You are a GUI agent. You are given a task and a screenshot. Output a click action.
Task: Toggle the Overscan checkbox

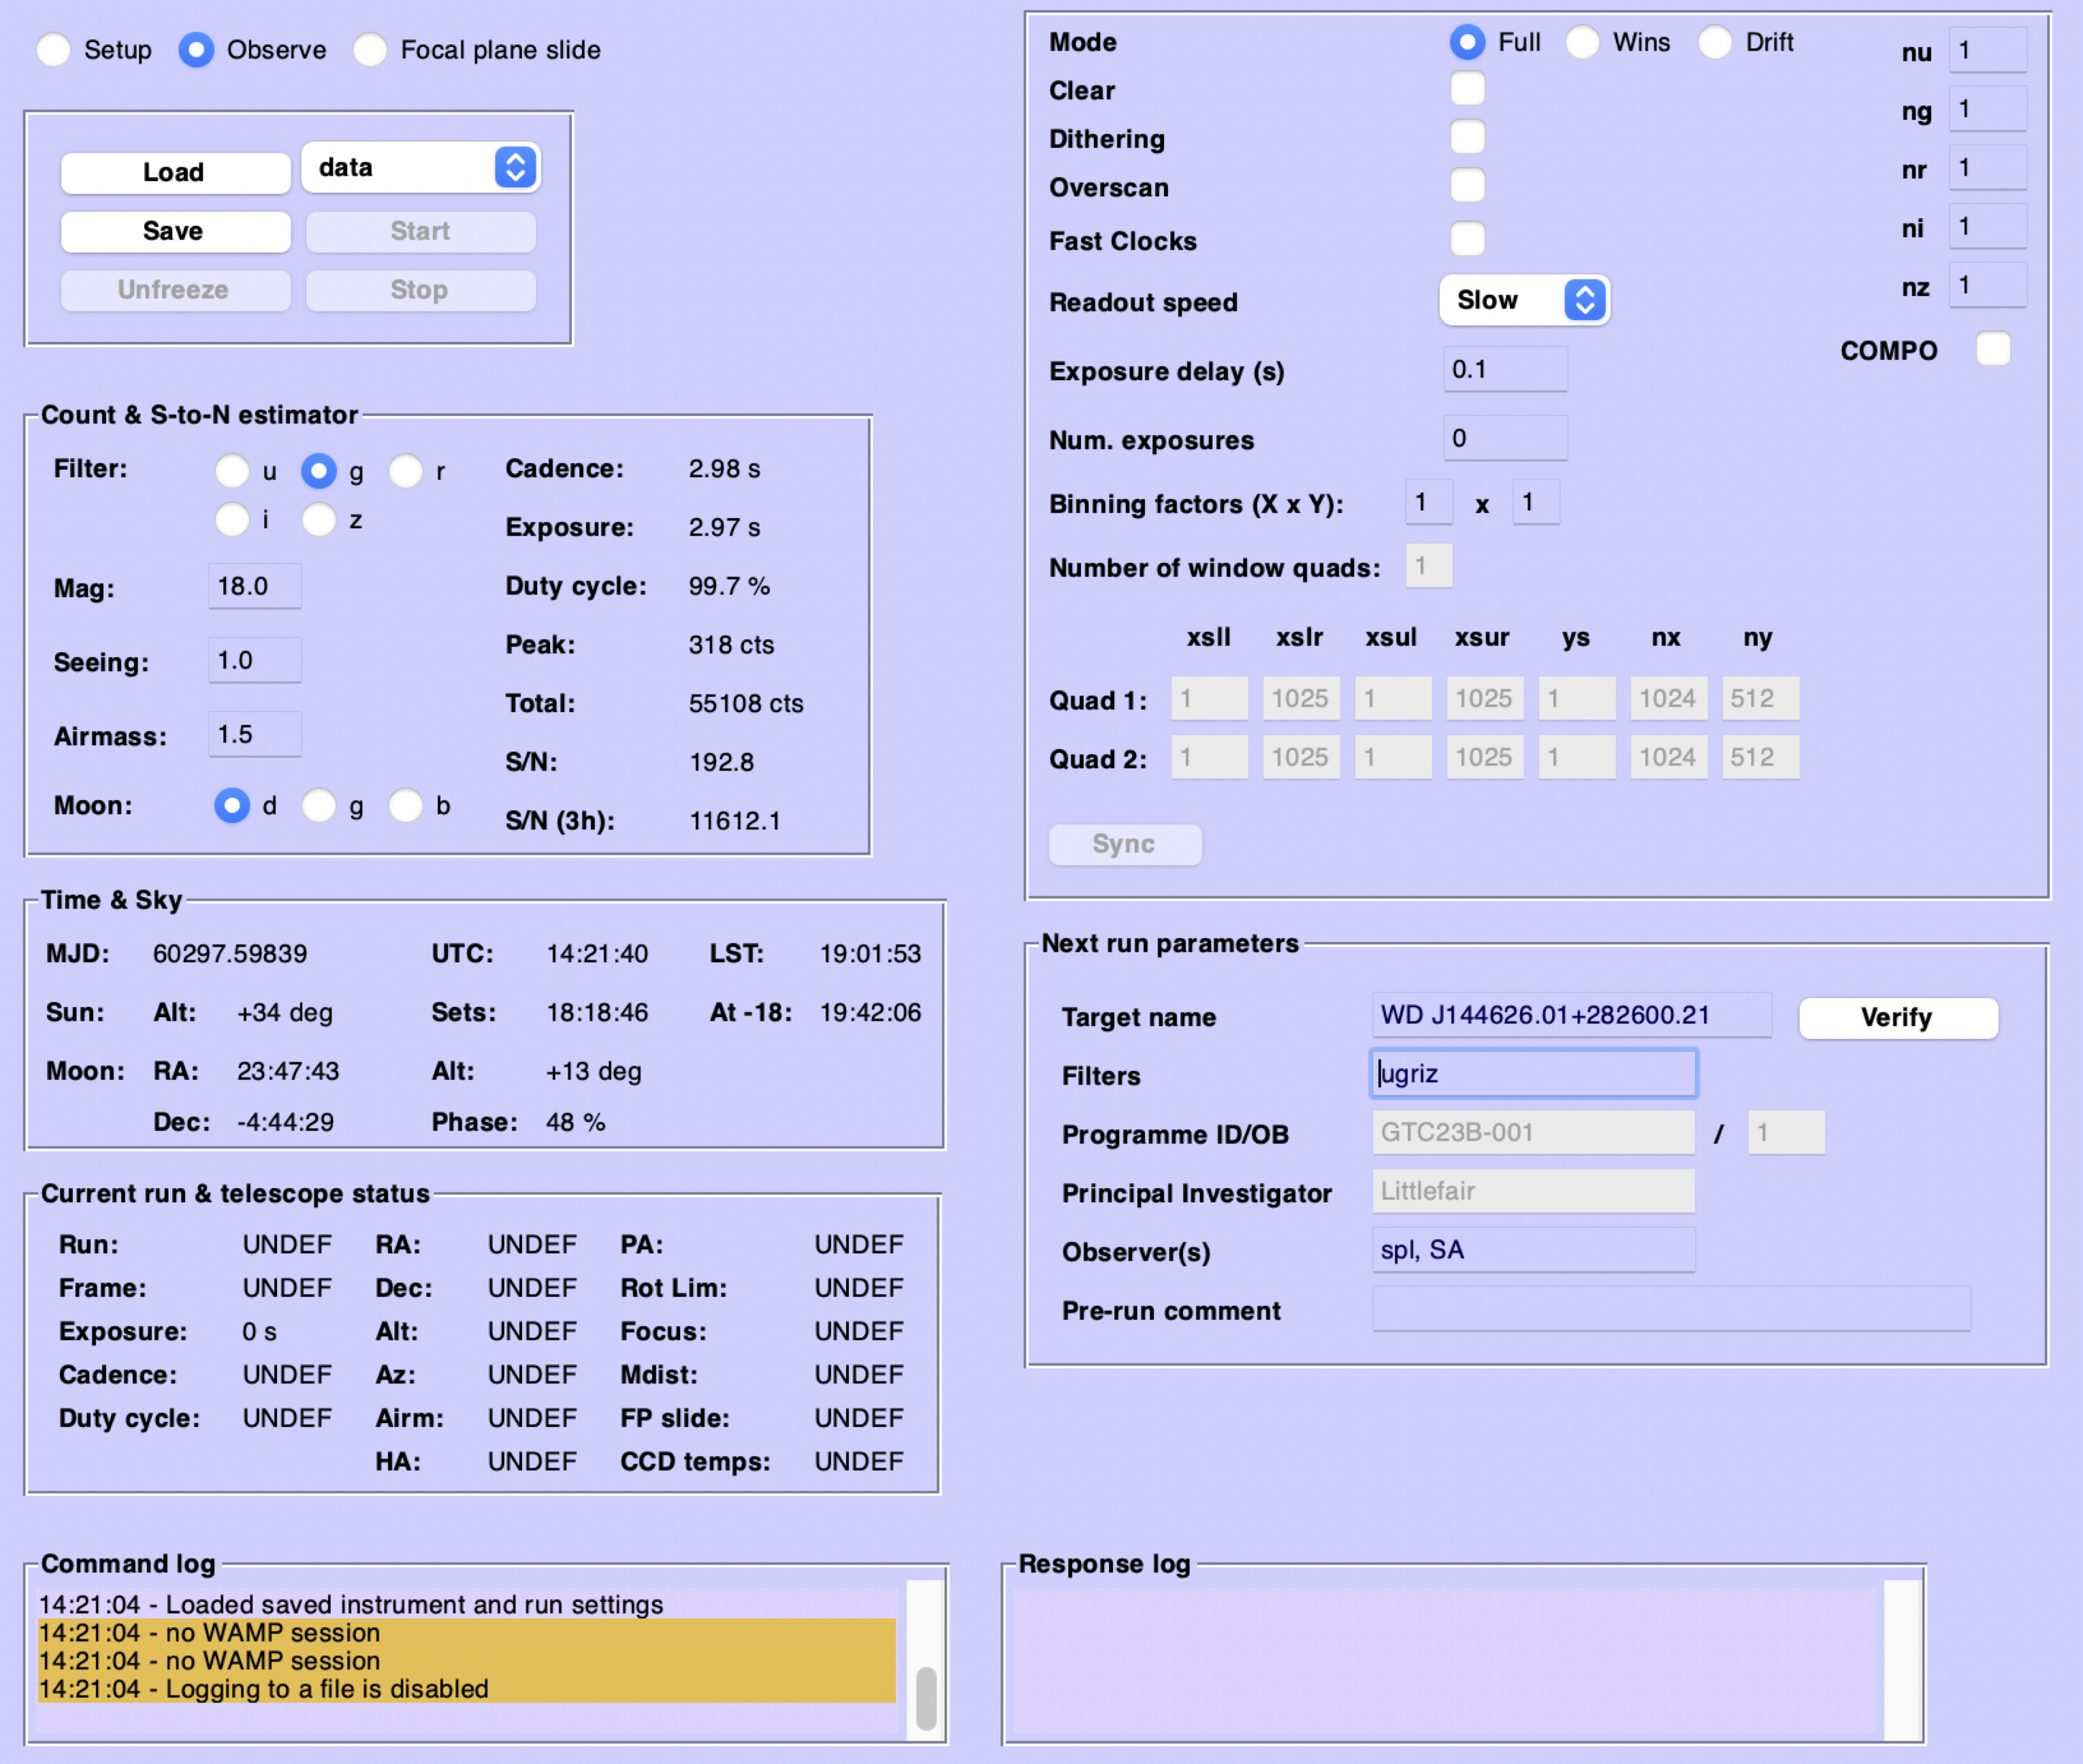(1467, 185)
